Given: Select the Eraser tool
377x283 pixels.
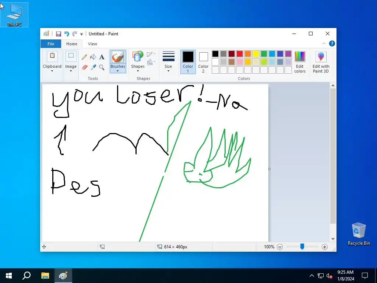Looking at the screenshot, I should click(84, 67).
